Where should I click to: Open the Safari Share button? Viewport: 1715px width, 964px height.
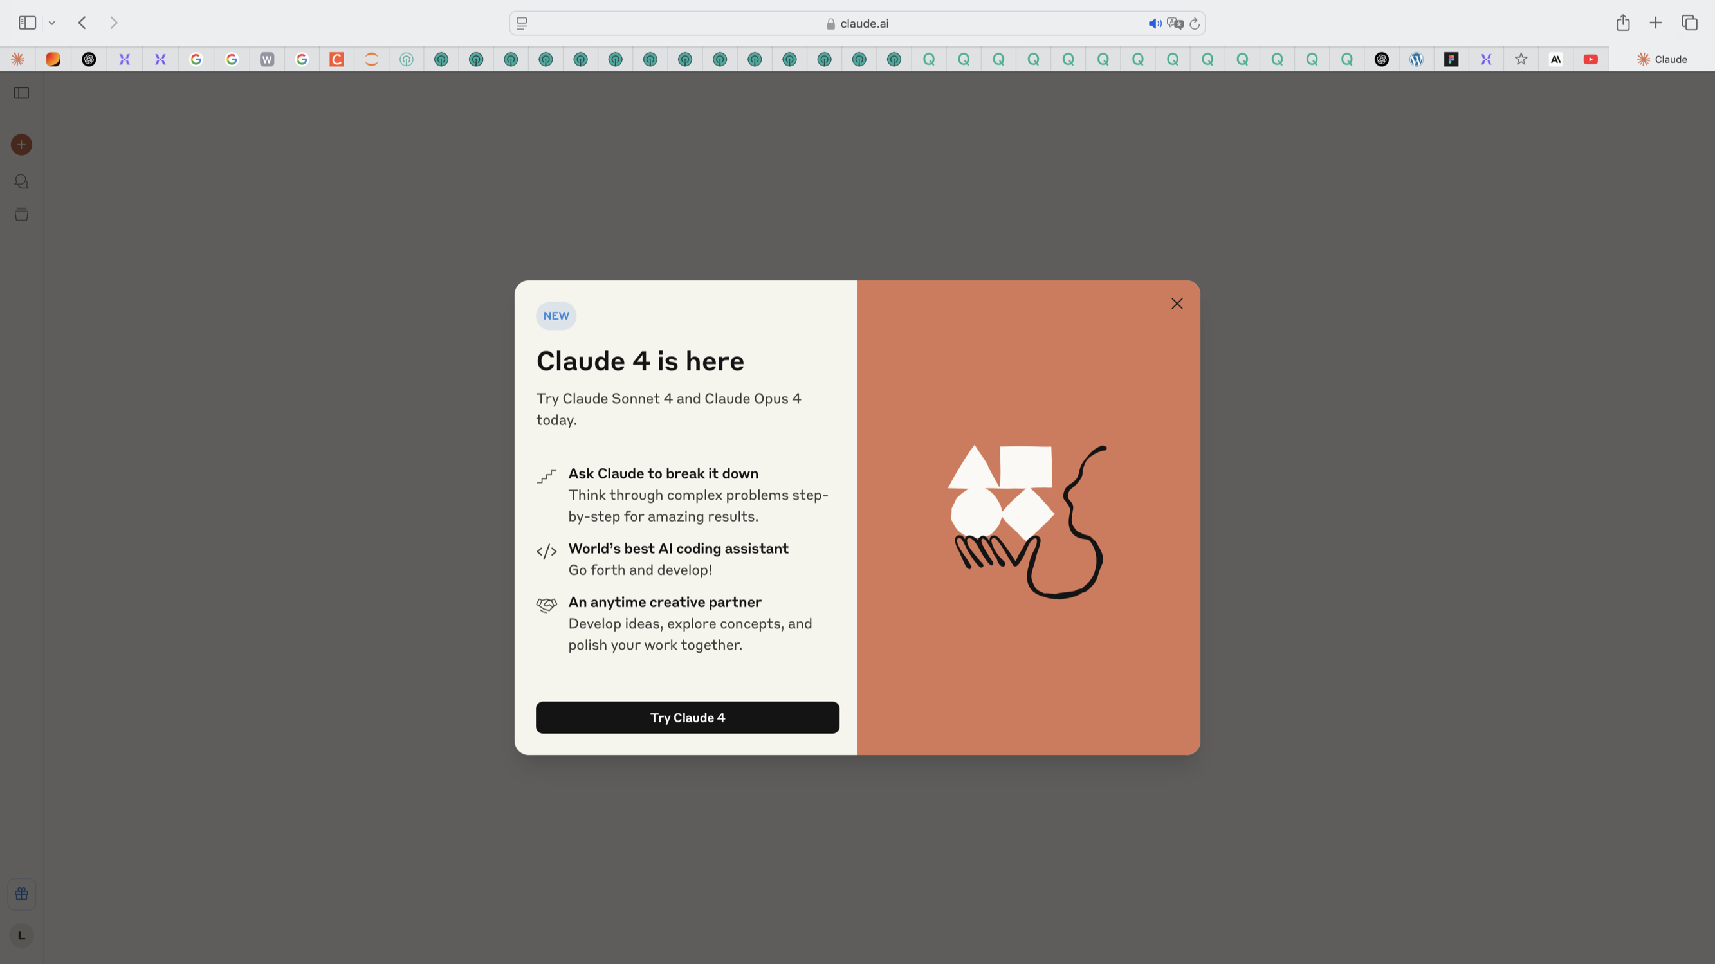click(x=1623, y=23)
